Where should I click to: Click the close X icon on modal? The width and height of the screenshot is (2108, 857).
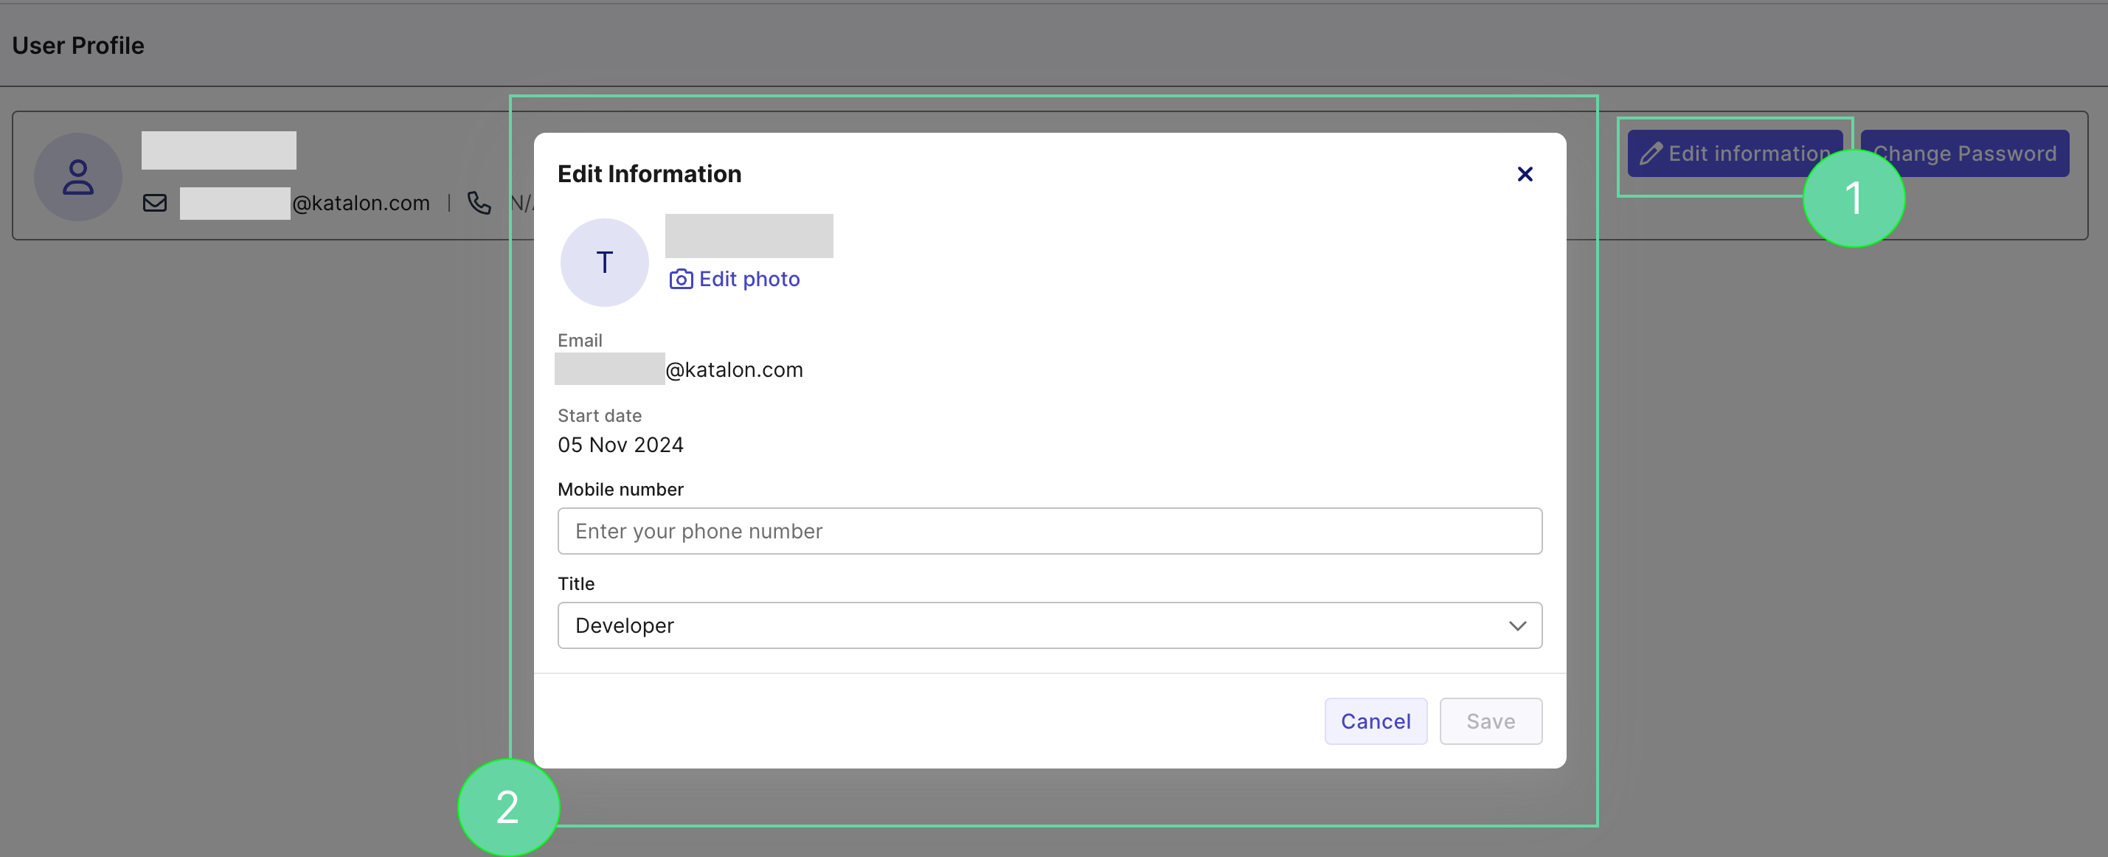[x=1525, y=173]
